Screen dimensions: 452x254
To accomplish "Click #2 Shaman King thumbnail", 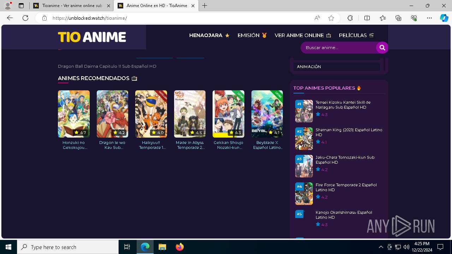I will (304, 139).
